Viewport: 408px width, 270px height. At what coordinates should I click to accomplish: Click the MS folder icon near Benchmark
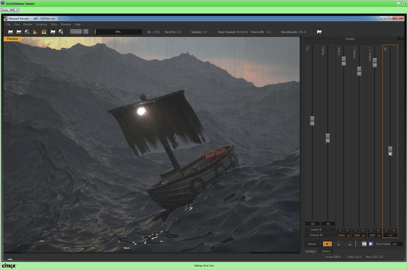pos(319,32)
